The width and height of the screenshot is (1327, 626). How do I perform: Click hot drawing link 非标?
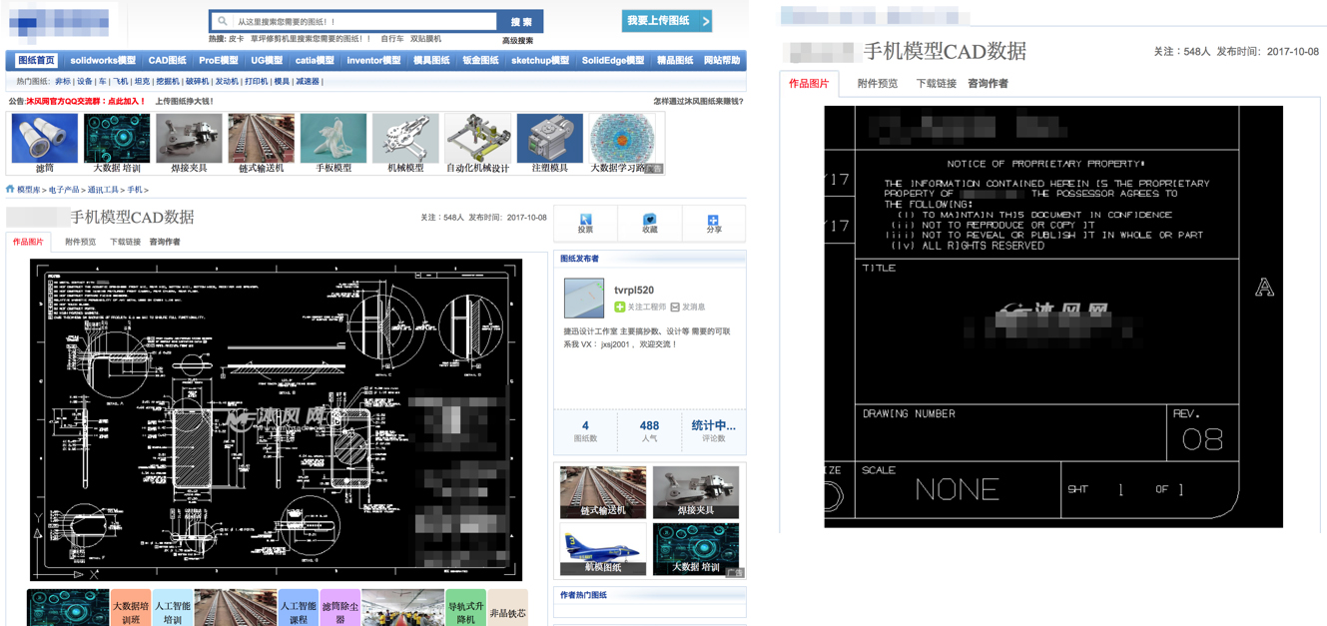click(63, 82)
